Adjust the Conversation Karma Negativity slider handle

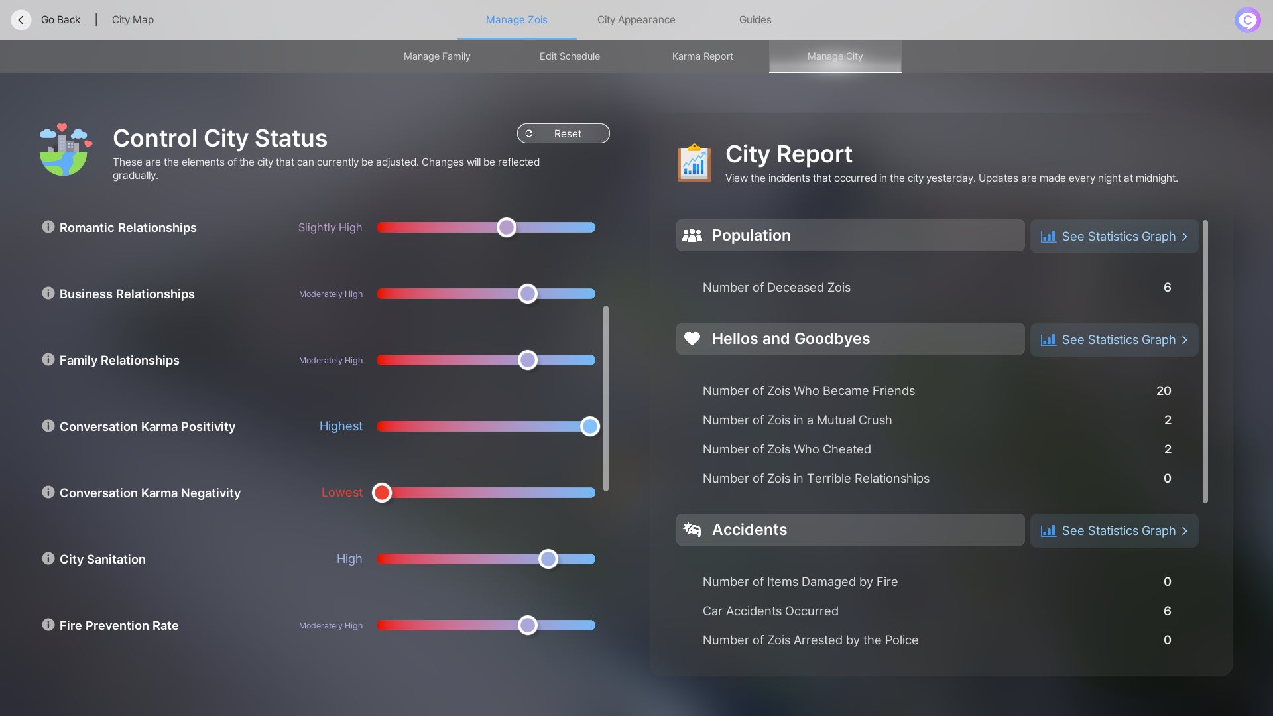tap(382, 493)
